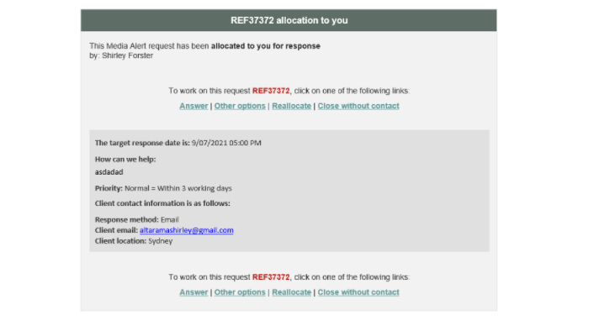The width and height of the screenshot is (594, 331).
Task: Click the REF37372 allocation to you header
Action: (289, 20)
